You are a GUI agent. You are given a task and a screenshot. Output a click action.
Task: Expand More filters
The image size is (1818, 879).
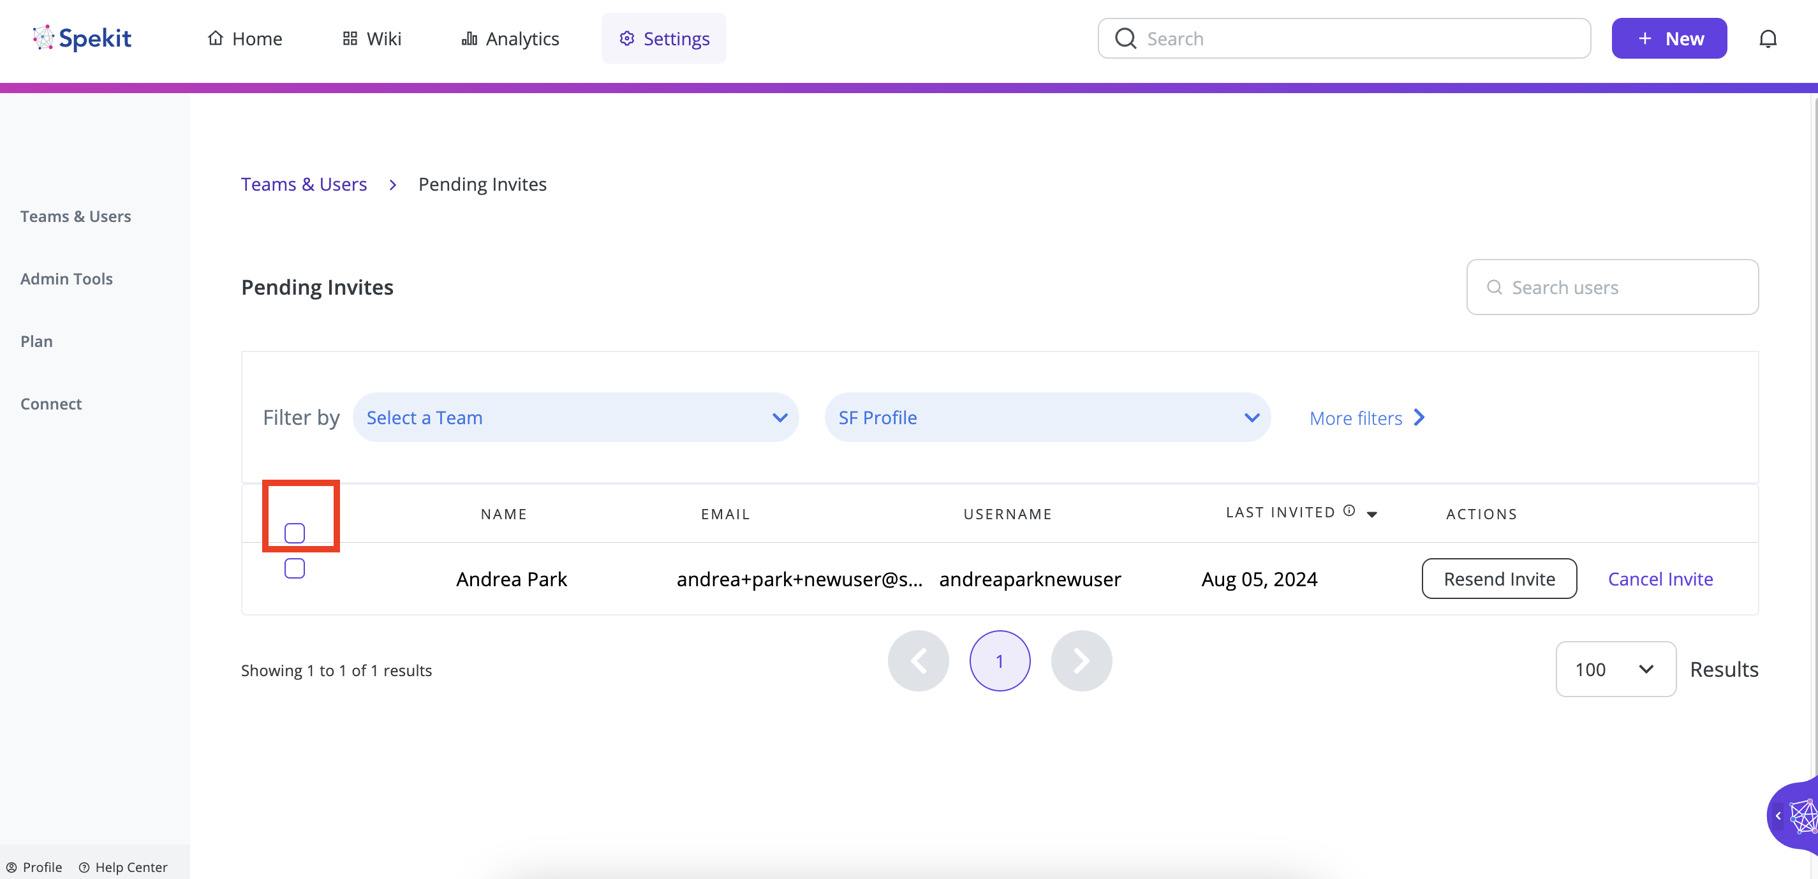tap(1367, 418)
